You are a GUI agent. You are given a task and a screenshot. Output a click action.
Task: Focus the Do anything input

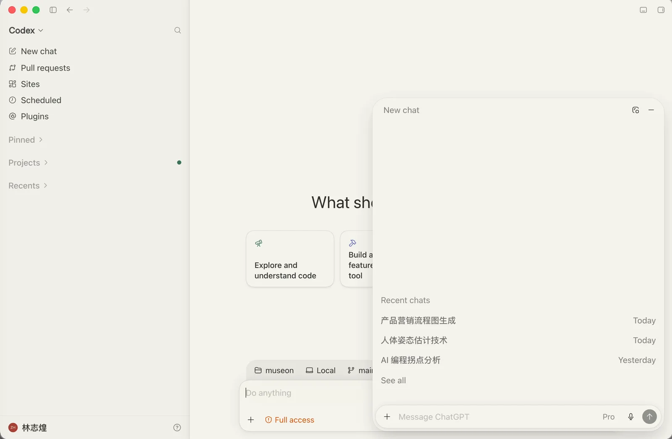click(307, 393)
